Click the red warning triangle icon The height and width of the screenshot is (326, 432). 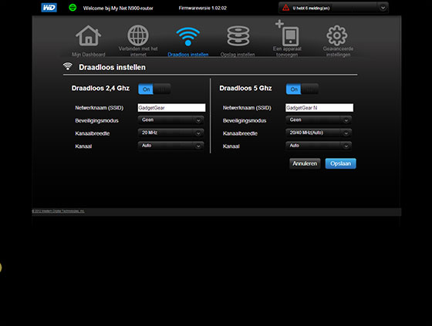pyautogui.click(x=285, y=8)
